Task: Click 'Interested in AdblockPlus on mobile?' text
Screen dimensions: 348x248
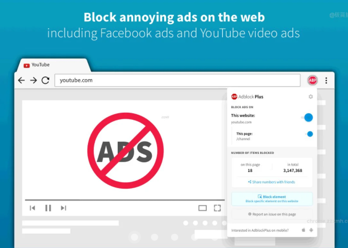Action: (x=260, y=230)
